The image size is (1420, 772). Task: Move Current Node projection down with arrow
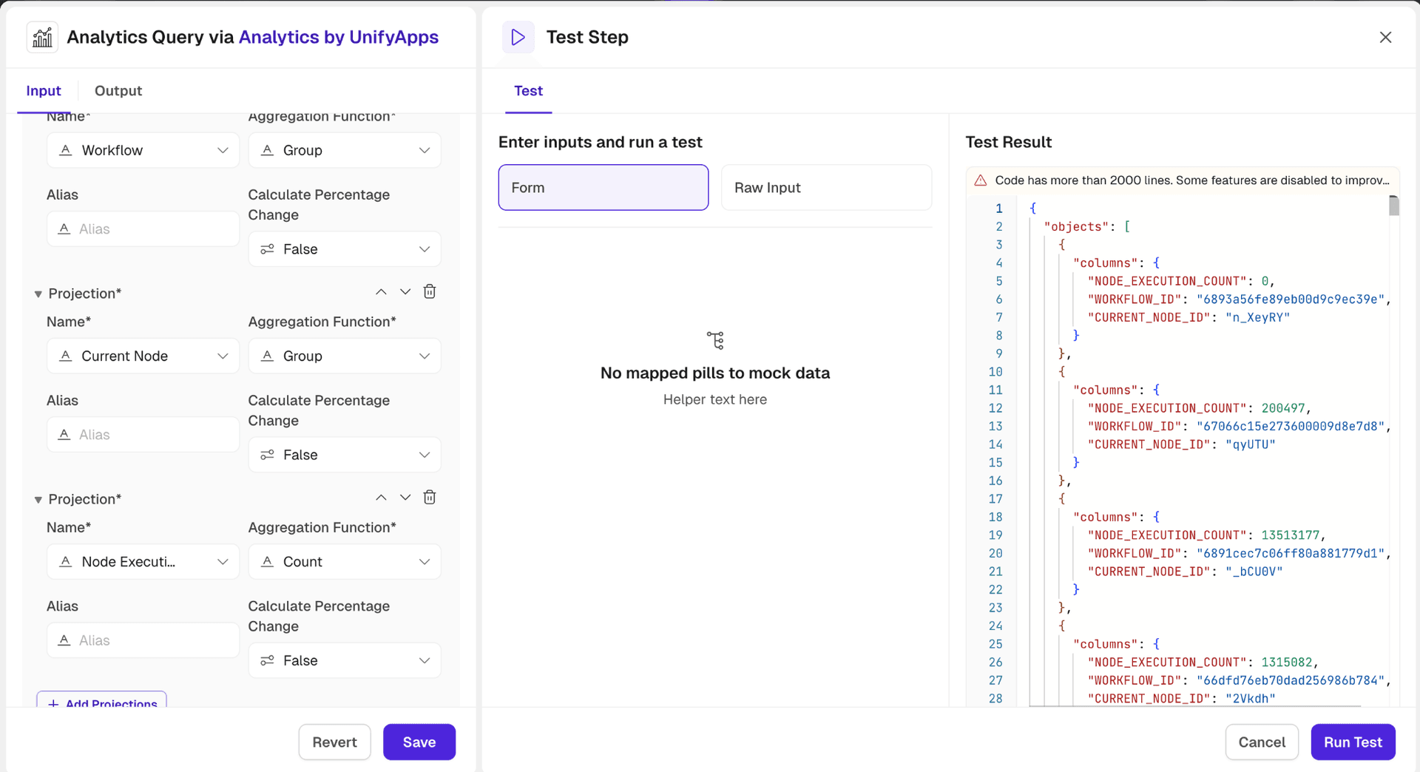click(405, 291)
